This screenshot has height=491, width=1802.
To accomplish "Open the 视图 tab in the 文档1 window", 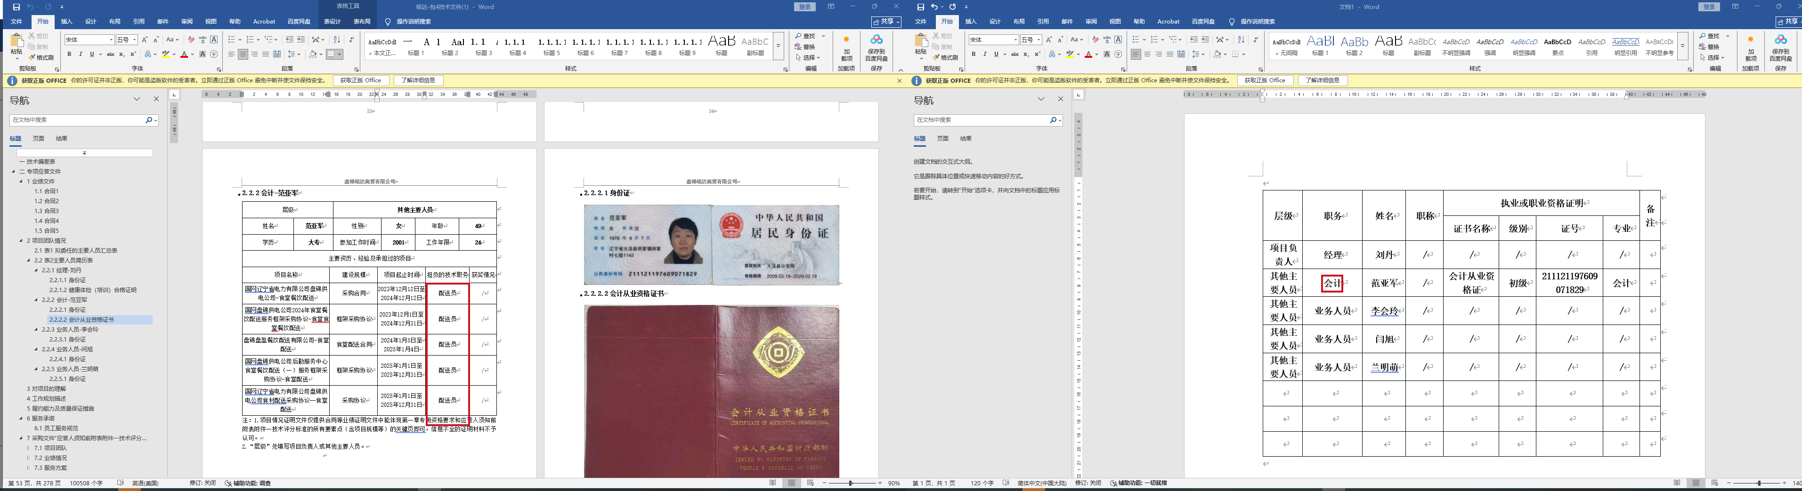I will point(1115,22).
